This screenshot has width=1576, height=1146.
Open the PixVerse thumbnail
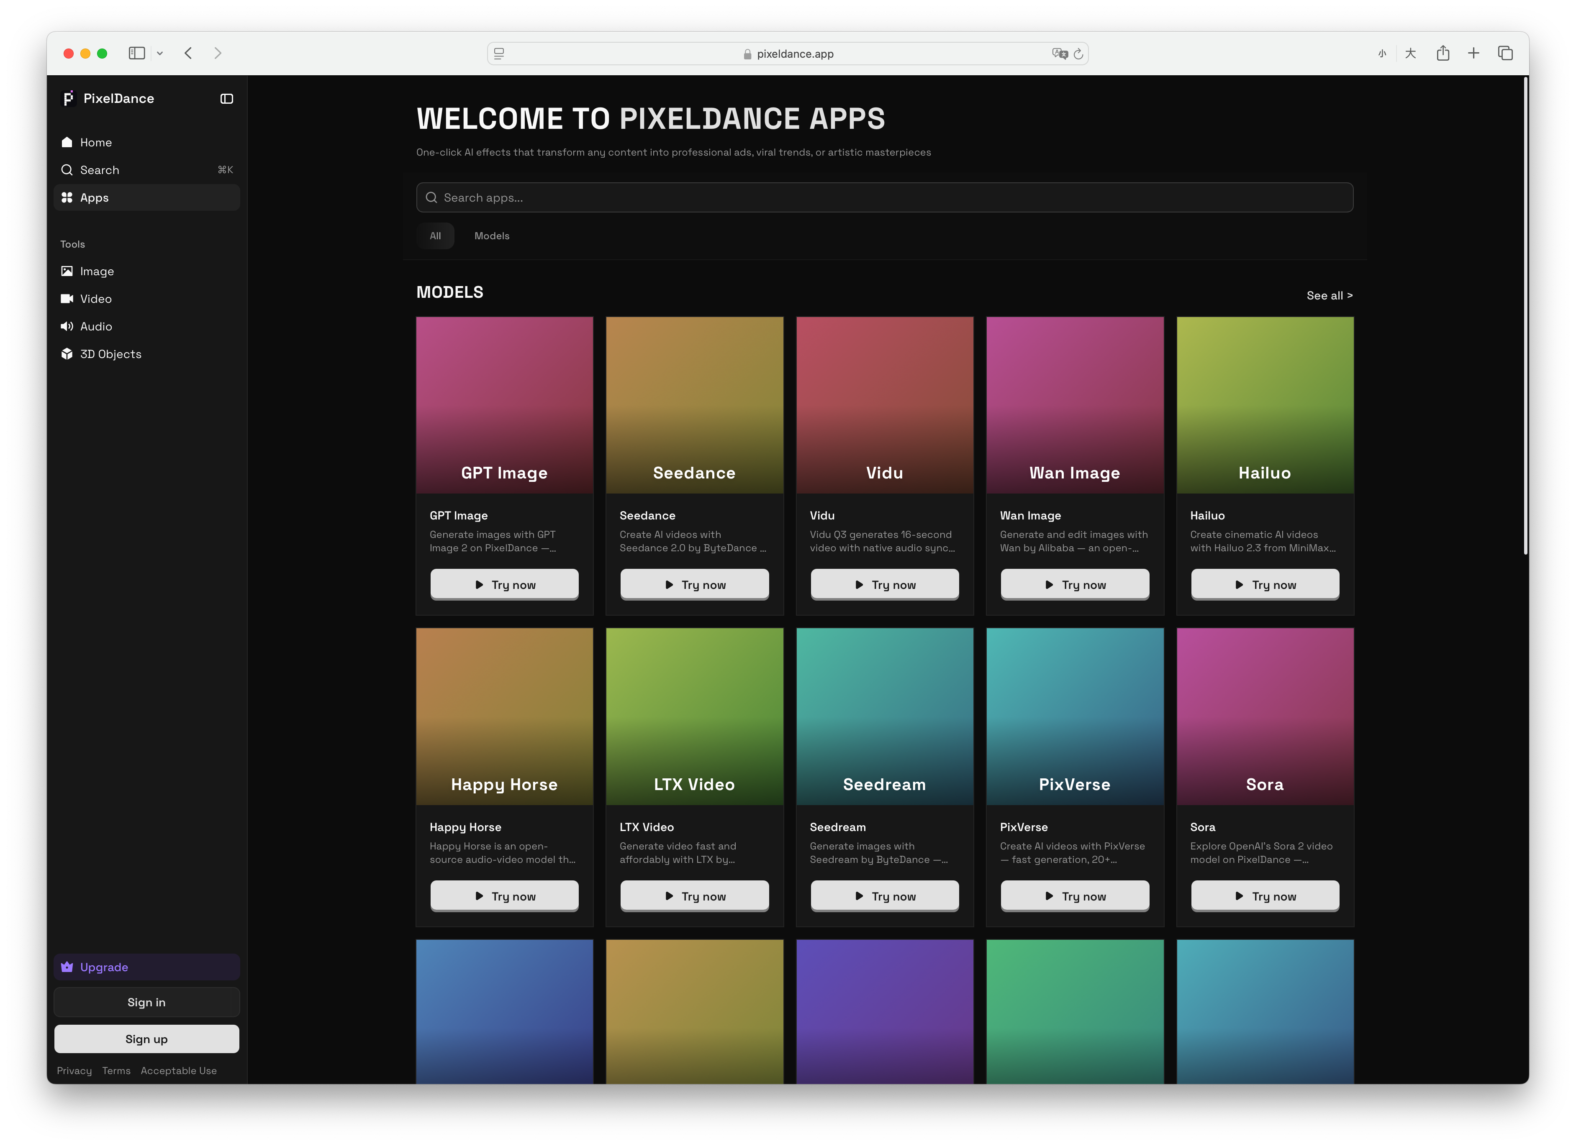[x=1074, y=717]
